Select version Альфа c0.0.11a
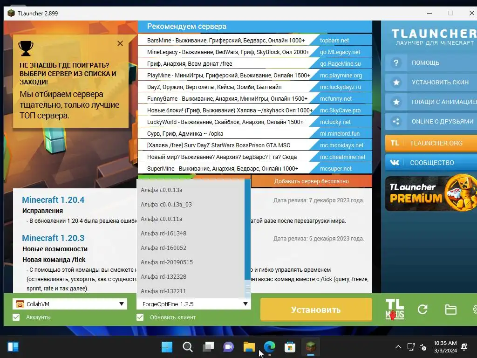This screenshot has height=358, width=477. click(x=191, y=219)
